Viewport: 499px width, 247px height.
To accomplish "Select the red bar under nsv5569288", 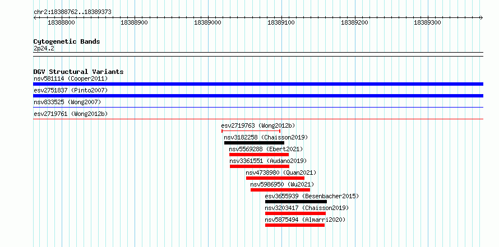I will [x=259, y=155].
